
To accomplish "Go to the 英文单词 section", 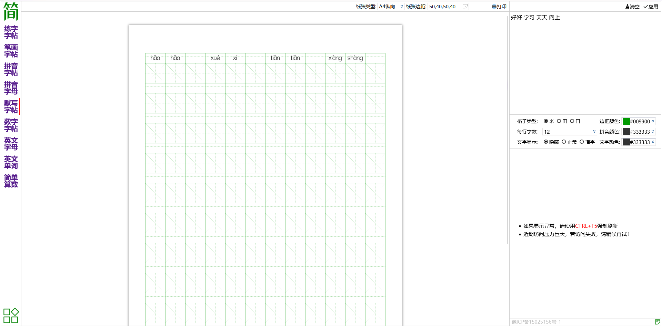I will pos(11,162).
